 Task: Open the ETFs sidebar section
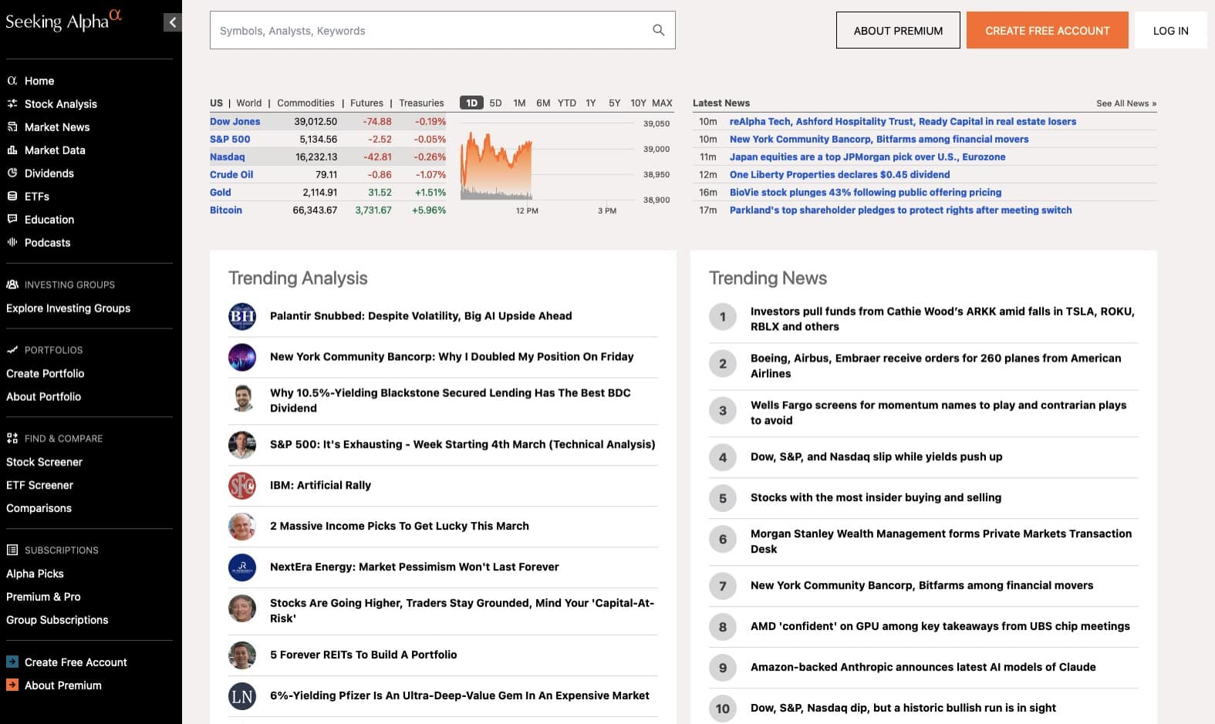point(36,197)
